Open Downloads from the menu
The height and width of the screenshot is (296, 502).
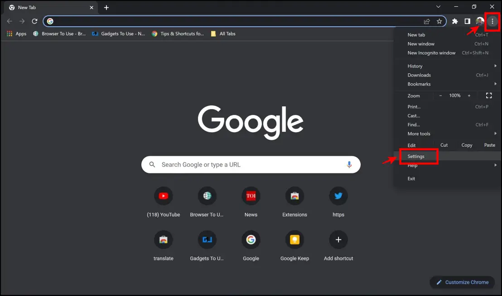tap(448, 75)
